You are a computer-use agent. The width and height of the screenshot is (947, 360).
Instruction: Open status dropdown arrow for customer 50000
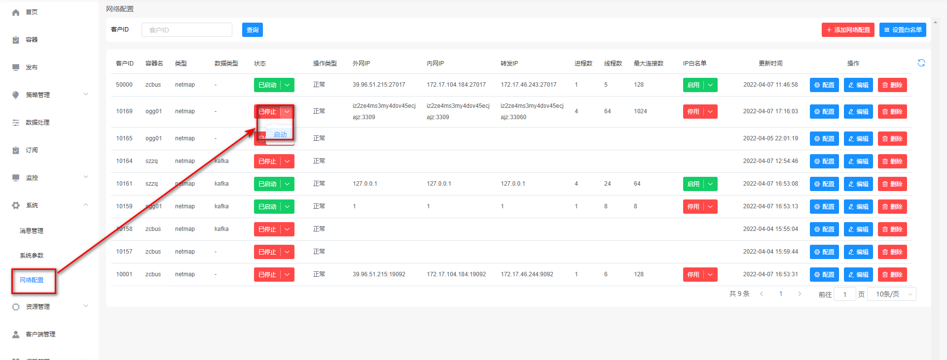pyautogui.click(x=287, y=85)
